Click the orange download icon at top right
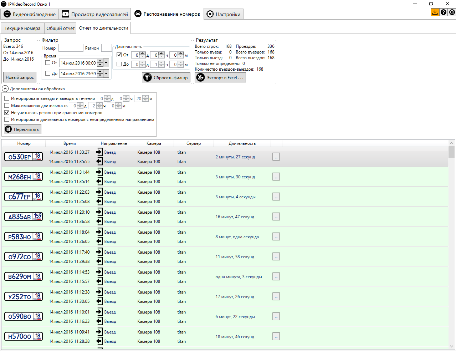The width and height of the screenshot is (456, 351). [x=435, y=12]
